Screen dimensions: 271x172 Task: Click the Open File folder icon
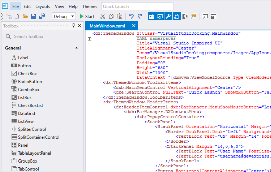[x=25, y=16]
